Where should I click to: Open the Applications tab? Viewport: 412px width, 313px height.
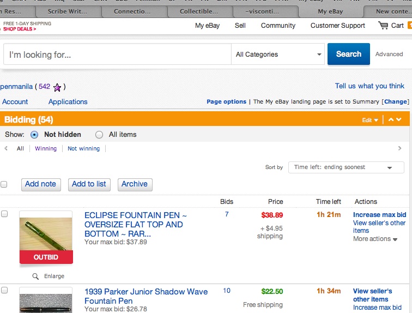click(x=68, y=102)
